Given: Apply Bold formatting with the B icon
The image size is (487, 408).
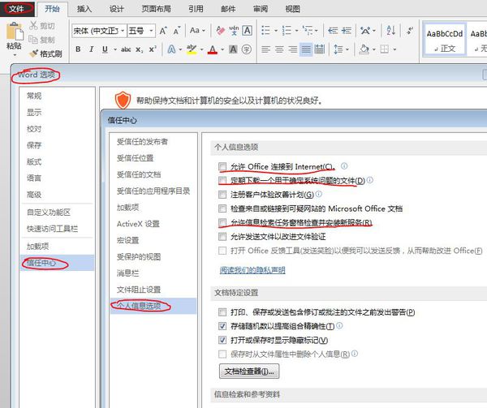Looking at the screenshot, I should (78, 49).
